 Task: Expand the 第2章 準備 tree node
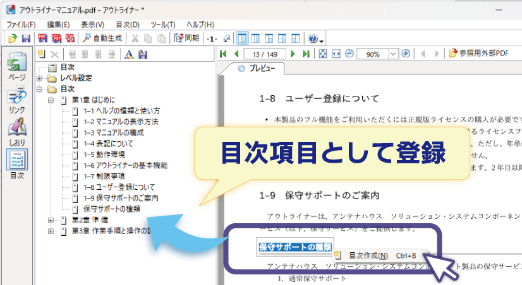(x=51, y=220)
